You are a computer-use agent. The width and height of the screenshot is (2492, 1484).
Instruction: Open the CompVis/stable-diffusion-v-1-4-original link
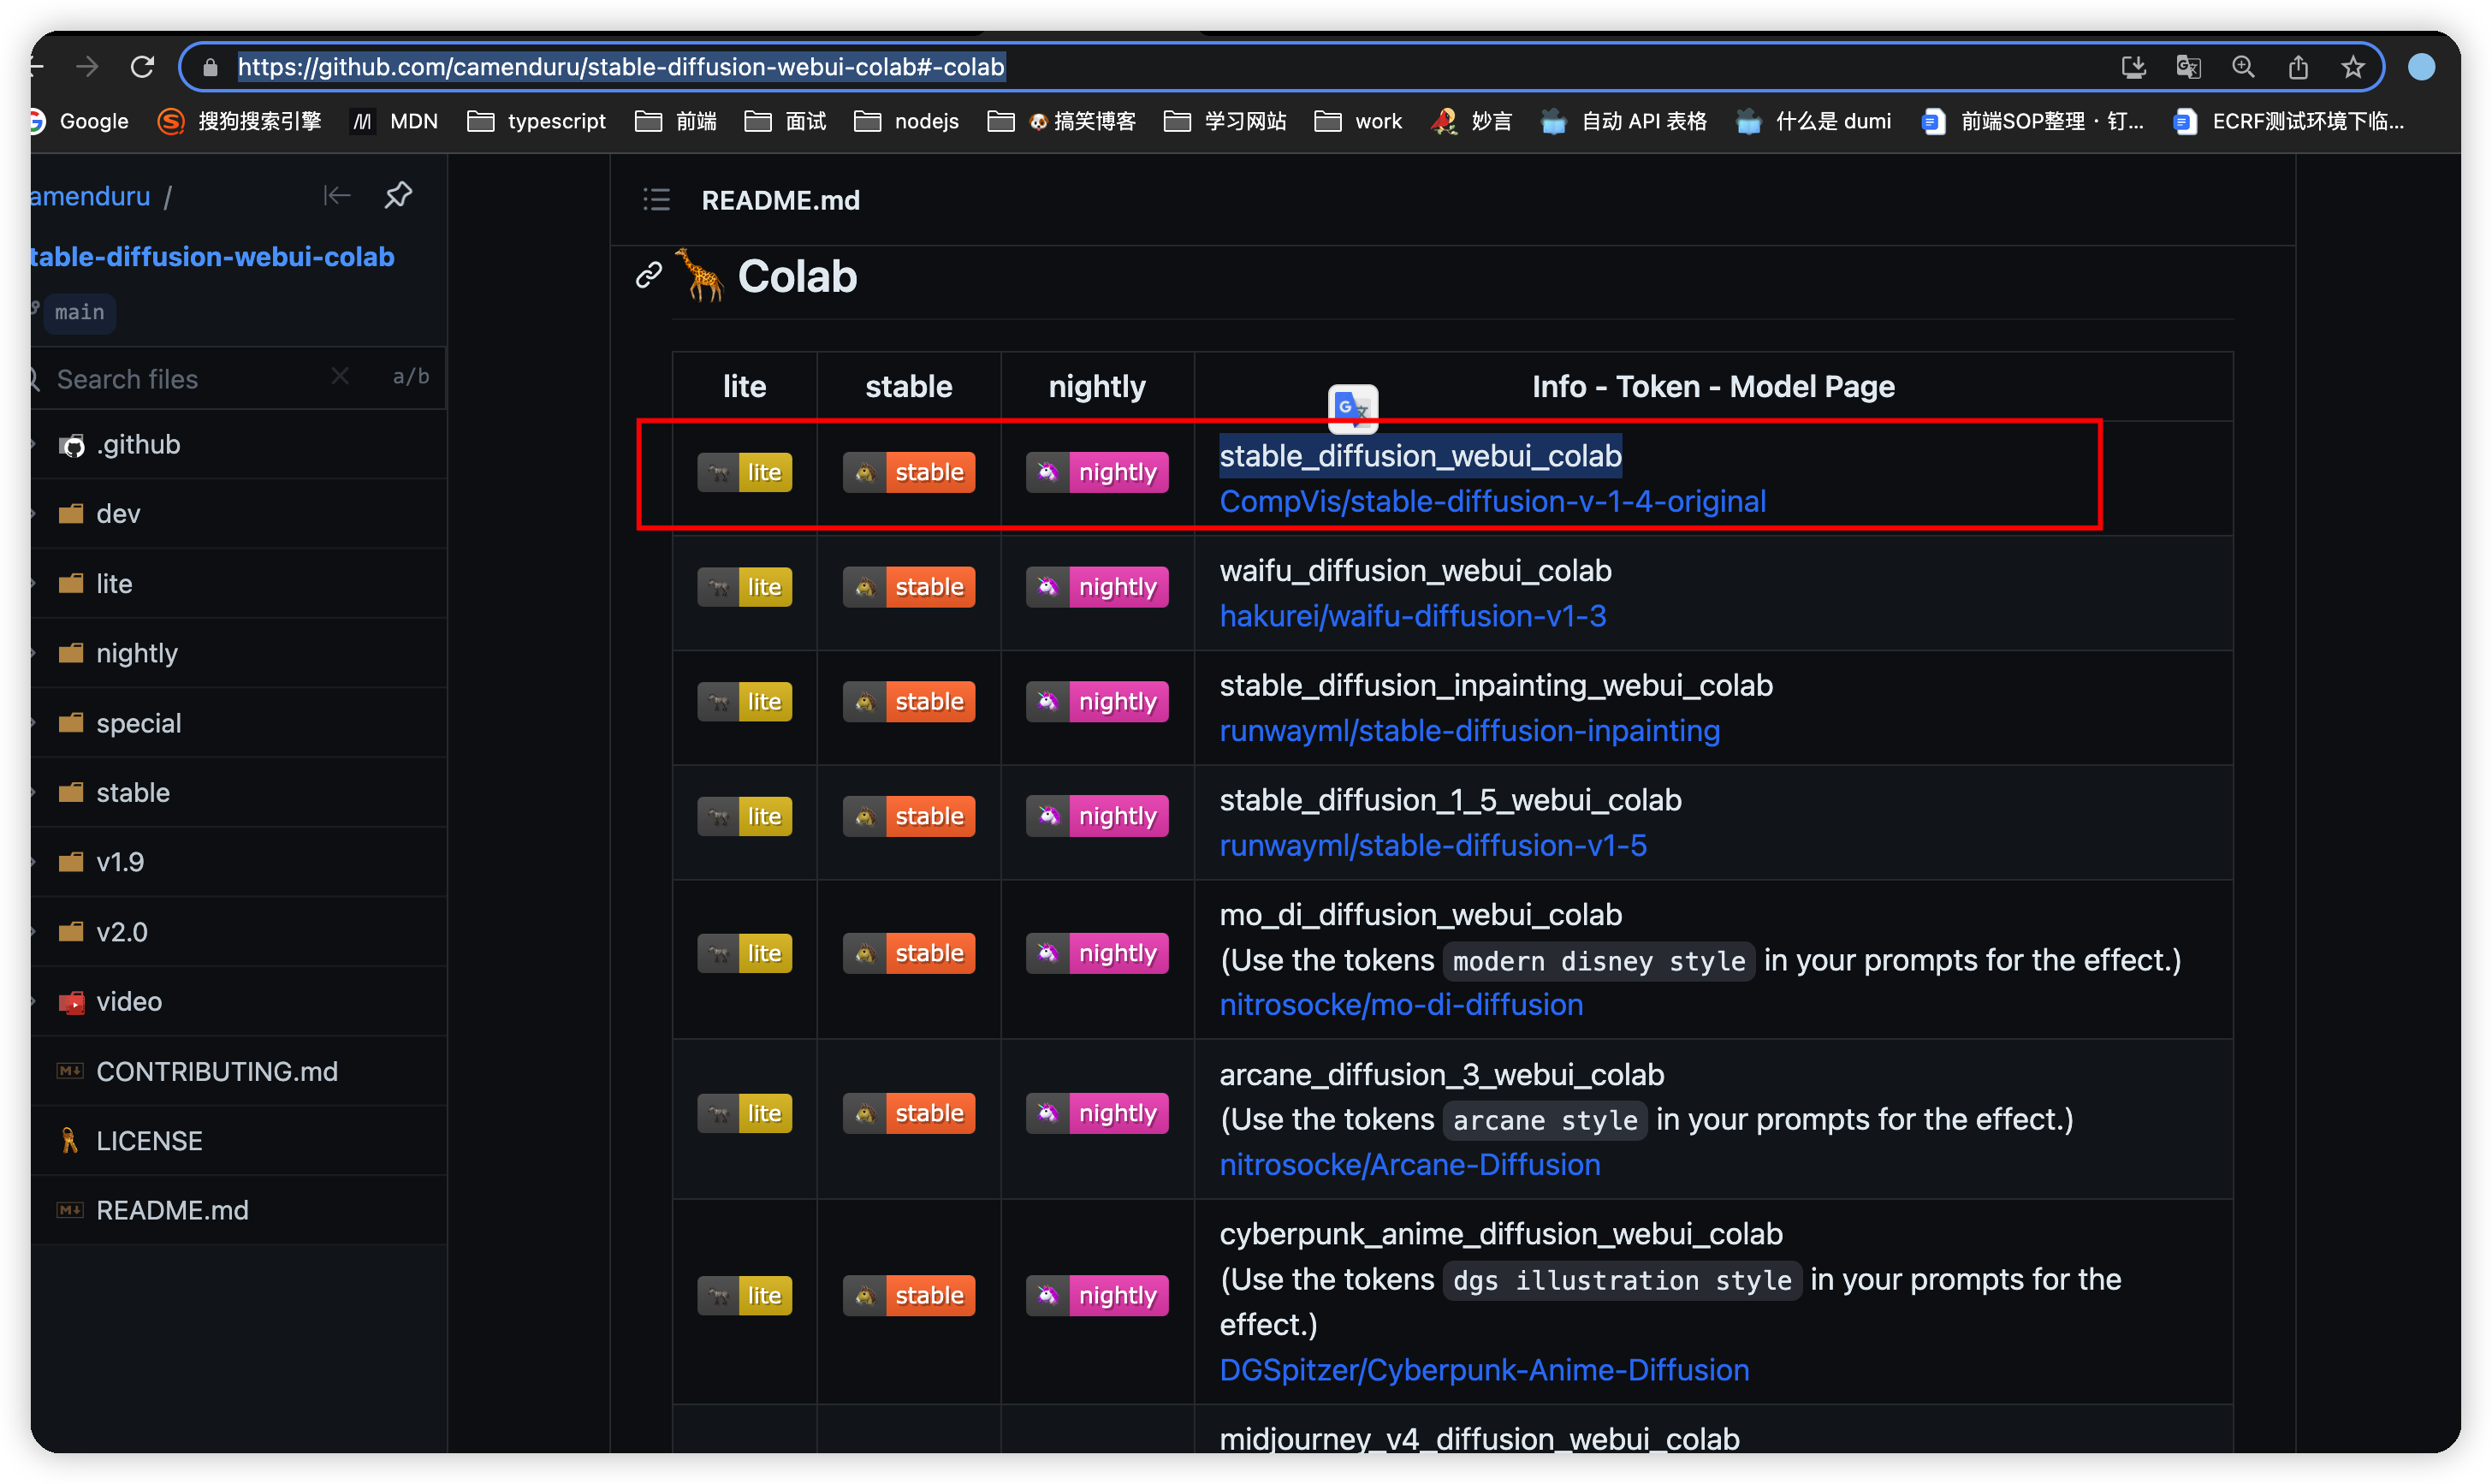coord(1492,501)
